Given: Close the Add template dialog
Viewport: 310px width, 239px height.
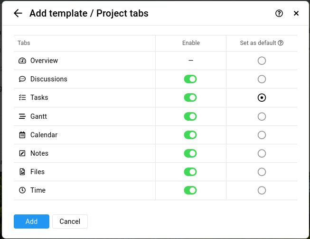Looking at the screenshot, I should coord(296,13).
